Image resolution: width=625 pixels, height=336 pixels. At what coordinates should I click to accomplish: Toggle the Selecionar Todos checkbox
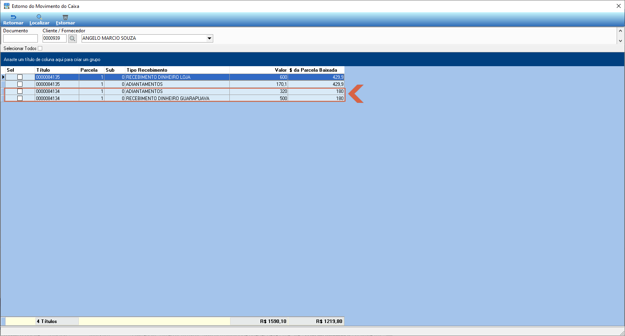click(x=40, y=48)
